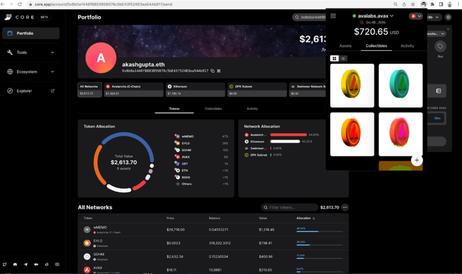
Task: Copy the 0xc4B...1E8b address in the popup
Action: tap(361, 23)
